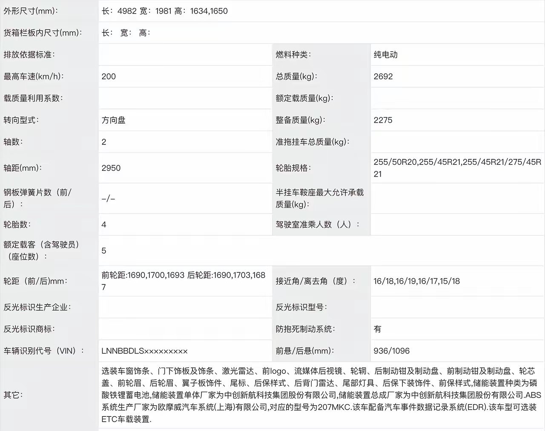Click the 排放依据标准 label
The image size is (545, 431).
[29, 55]
